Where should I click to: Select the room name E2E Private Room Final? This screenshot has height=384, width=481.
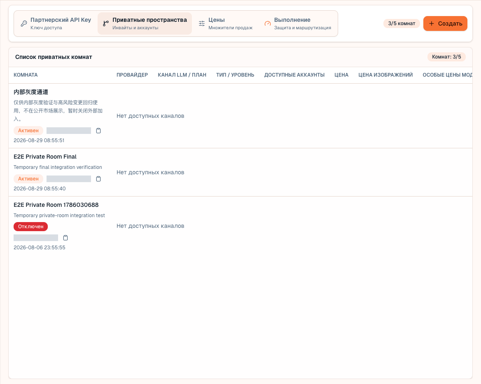coord(45,157)
